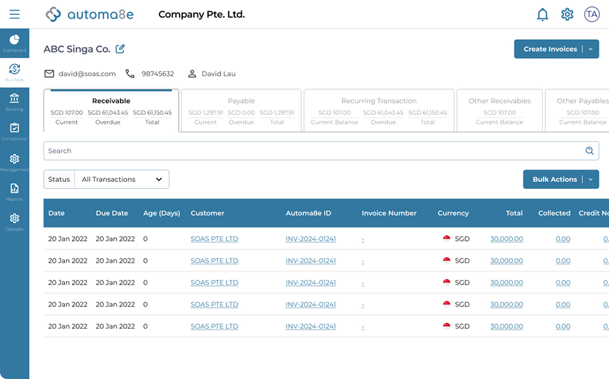The height and width of the screenshot is (379, 609).
Task: Edit ABC Singa Co. name icon
Action: pos(120,48)
